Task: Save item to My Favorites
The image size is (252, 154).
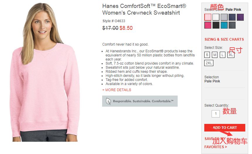Action: click(216, 143)
